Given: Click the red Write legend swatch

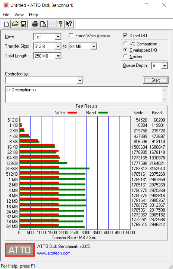Looking at the screenshot, I should tap(72, 113).
